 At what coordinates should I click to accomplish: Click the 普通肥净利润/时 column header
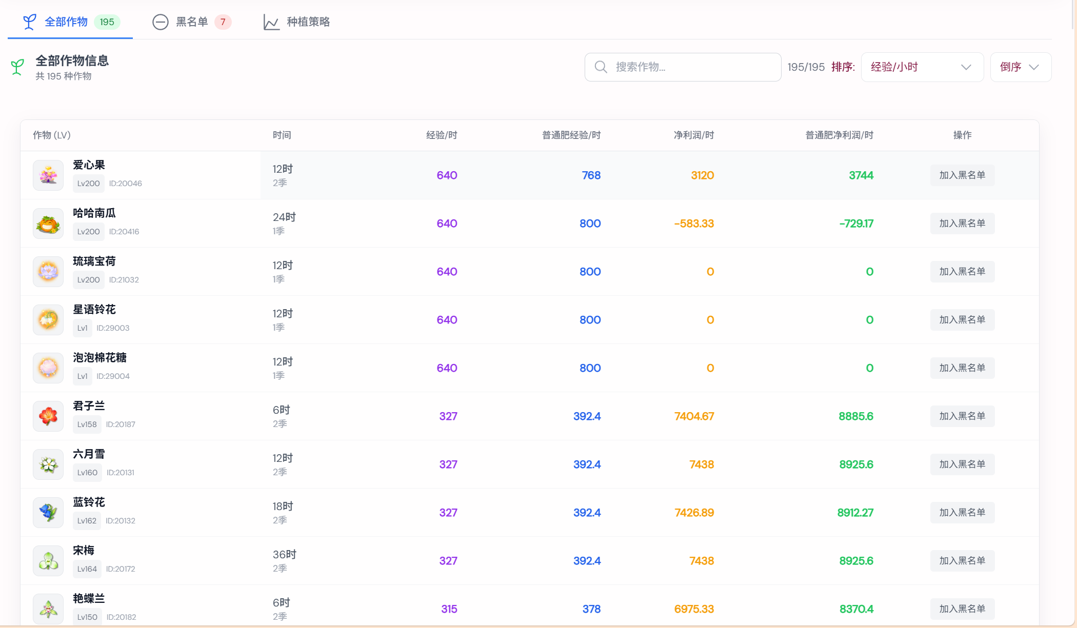tap(839, 135)
